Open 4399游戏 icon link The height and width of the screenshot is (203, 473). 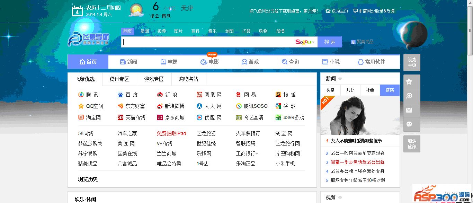tap(278, 117)
